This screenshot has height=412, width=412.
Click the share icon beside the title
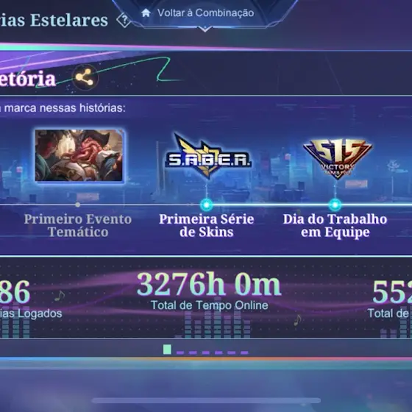85,77
